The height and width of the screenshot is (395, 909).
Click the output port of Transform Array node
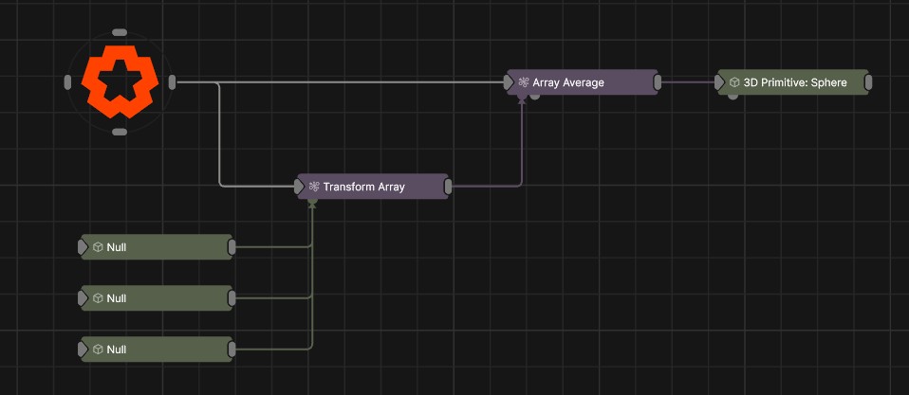448,187
